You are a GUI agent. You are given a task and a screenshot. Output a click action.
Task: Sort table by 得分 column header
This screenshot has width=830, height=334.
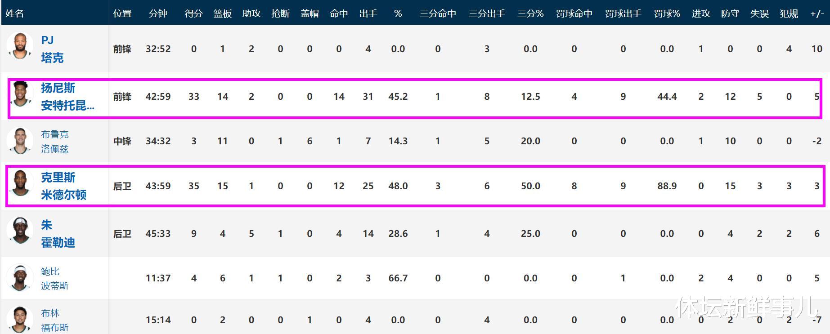point(193,13)
